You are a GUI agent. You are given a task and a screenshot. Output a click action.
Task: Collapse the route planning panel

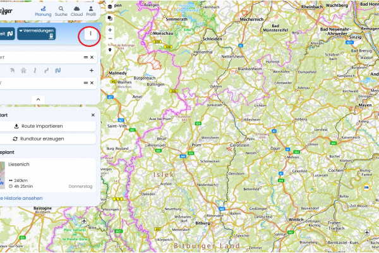37,99
